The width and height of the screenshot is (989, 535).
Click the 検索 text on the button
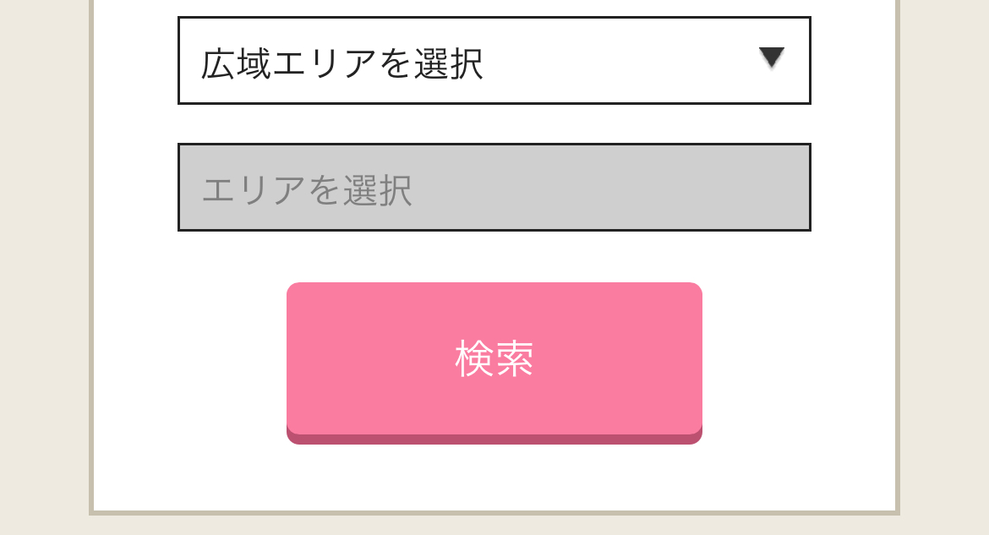coord(494,359)
